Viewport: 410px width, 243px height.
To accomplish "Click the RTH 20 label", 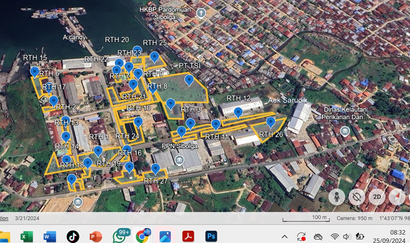I will 117,40.
